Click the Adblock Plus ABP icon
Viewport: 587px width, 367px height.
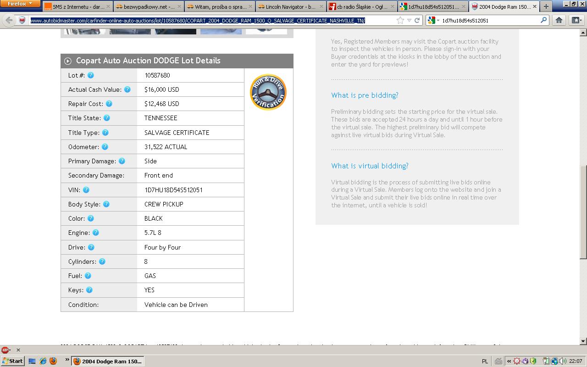click(x=6, y=350)
